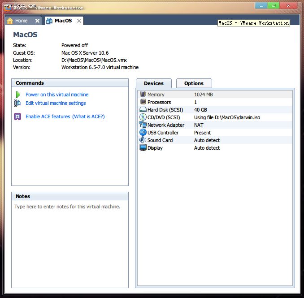Image resolution: width=304 pixels, height=298 pixels.
Task: Select the CD/DVD disc icon
Action: point(143,117)
